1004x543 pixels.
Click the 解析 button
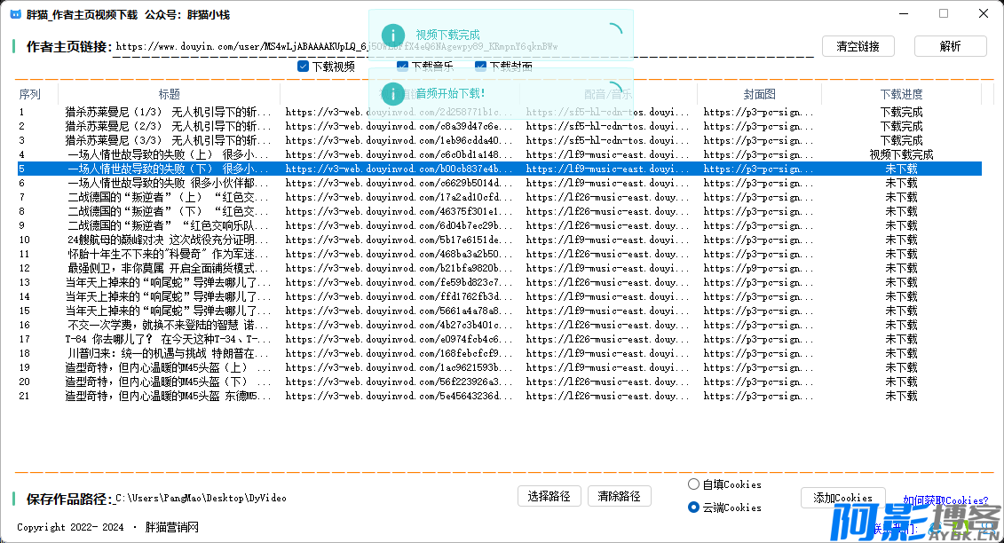coord(950,46)
